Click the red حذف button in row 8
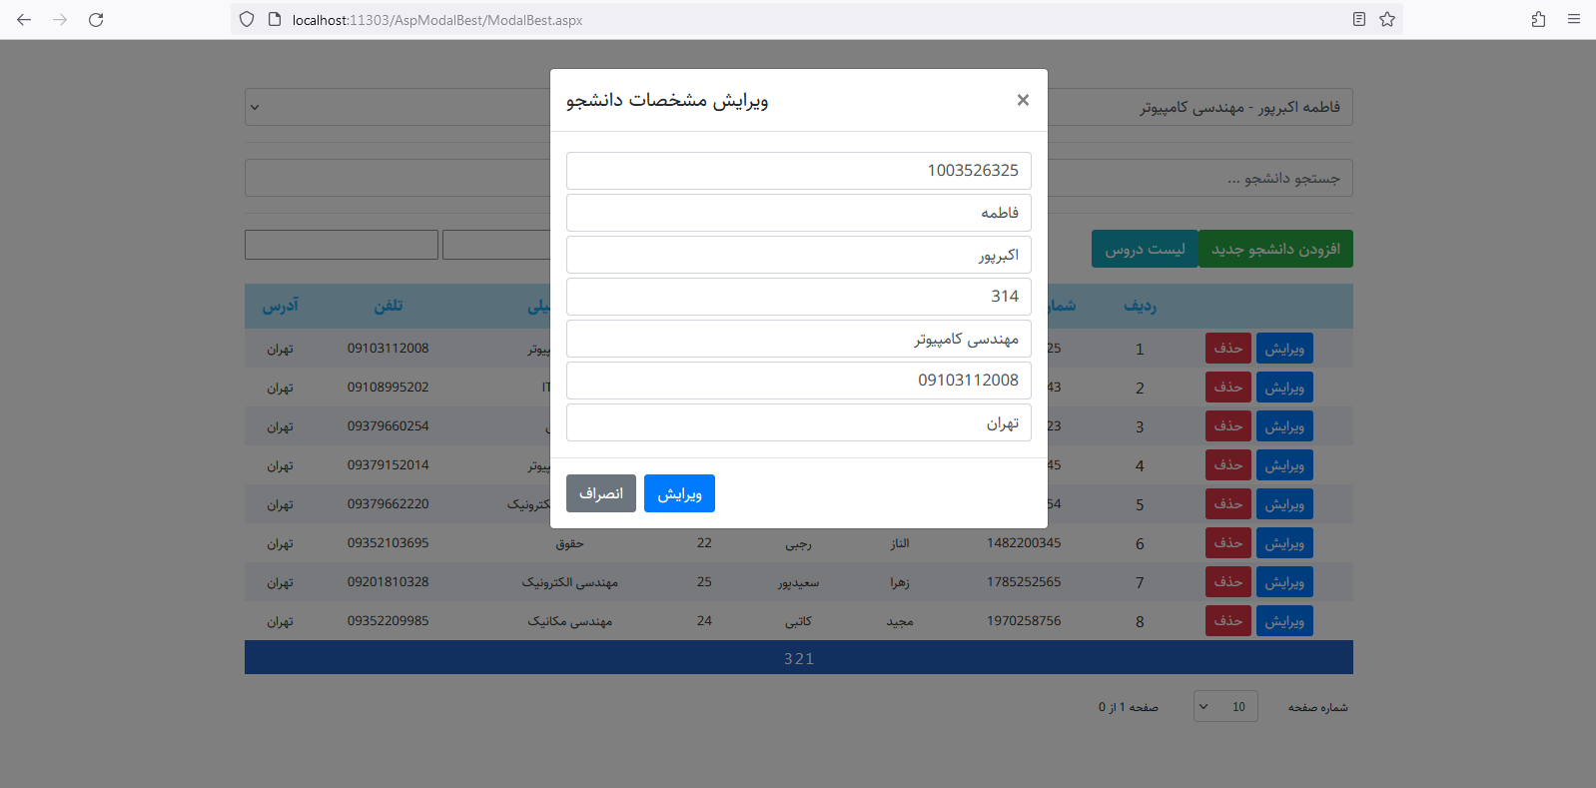Screen dimensions: 1596x788 [x=1227, y=621]
